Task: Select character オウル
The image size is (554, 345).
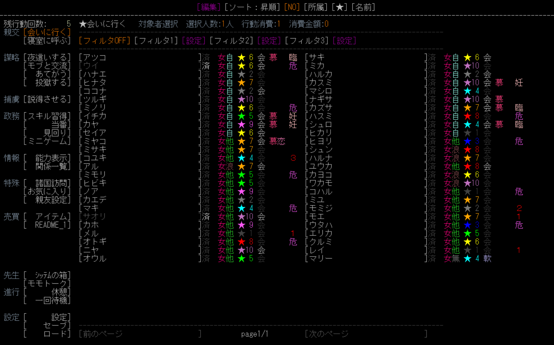Action: tap(140, 259)
